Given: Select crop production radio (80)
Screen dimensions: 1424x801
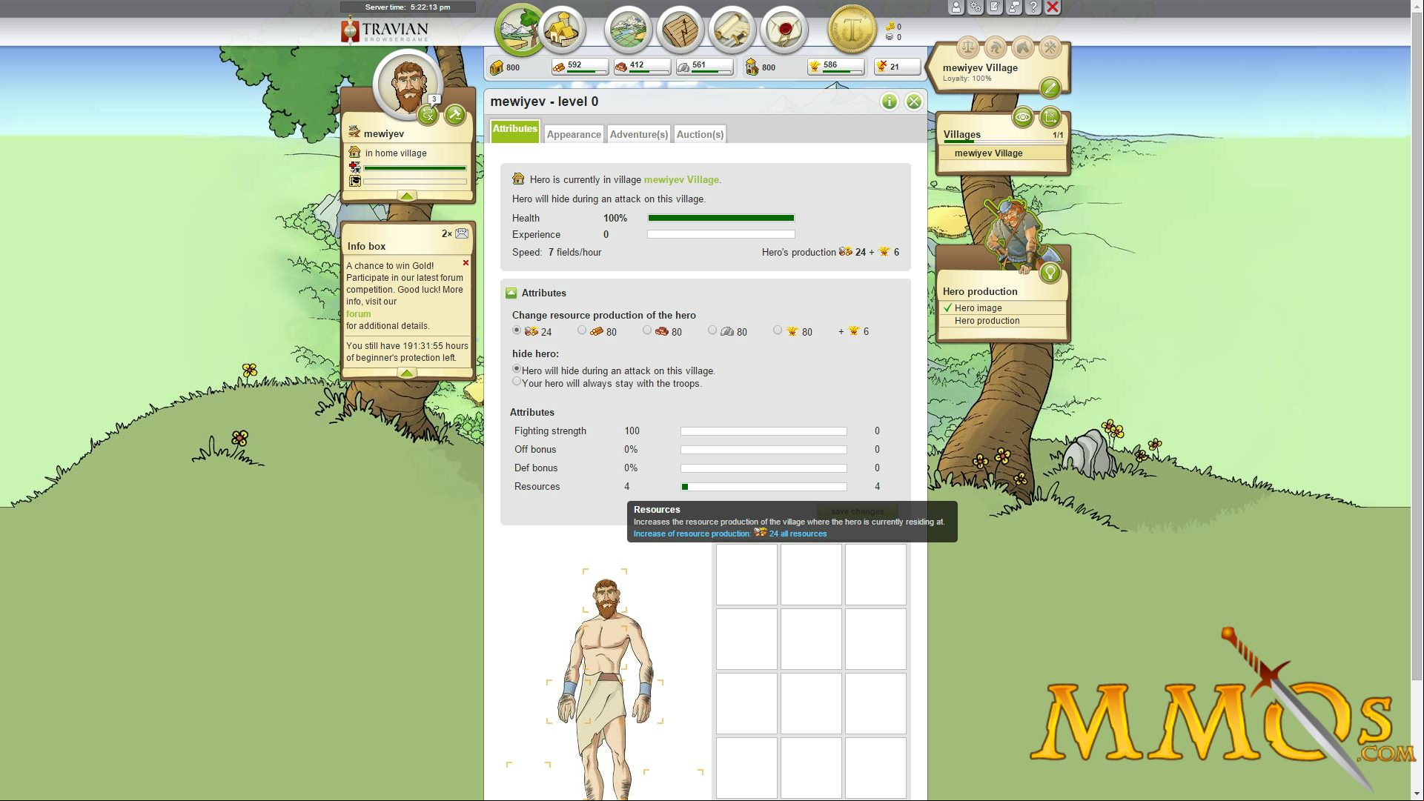Looking at the screenshot, I should [x=778, y=330].
